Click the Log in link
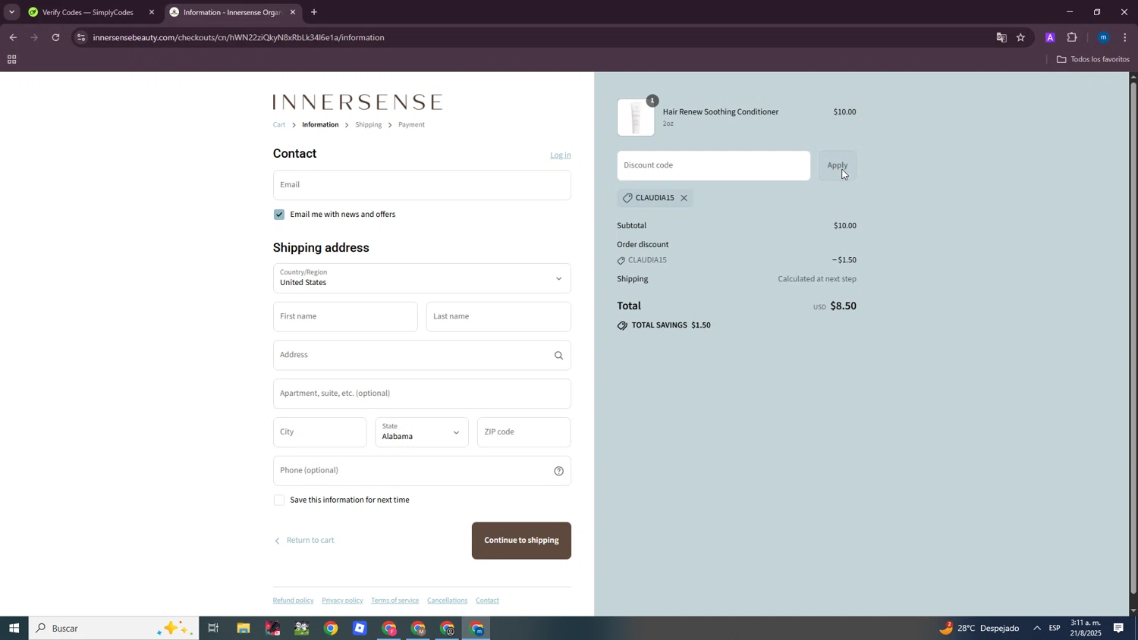 (x=561, y=155)
